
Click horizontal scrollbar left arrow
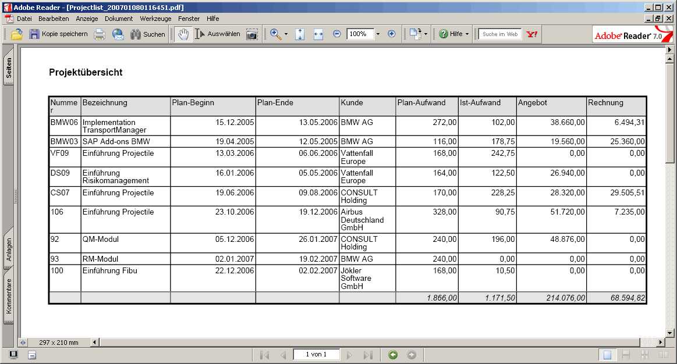94,342
